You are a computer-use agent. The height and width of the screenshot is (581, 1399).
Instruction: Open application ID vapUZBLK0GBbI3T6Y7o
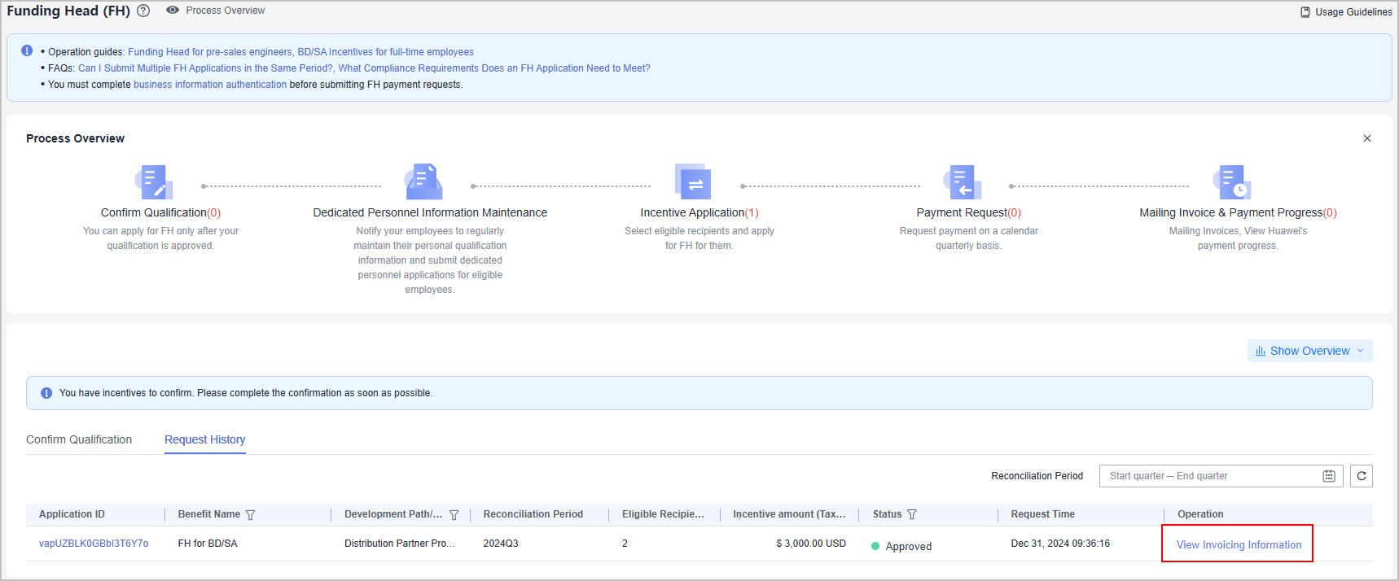[94, 544]
